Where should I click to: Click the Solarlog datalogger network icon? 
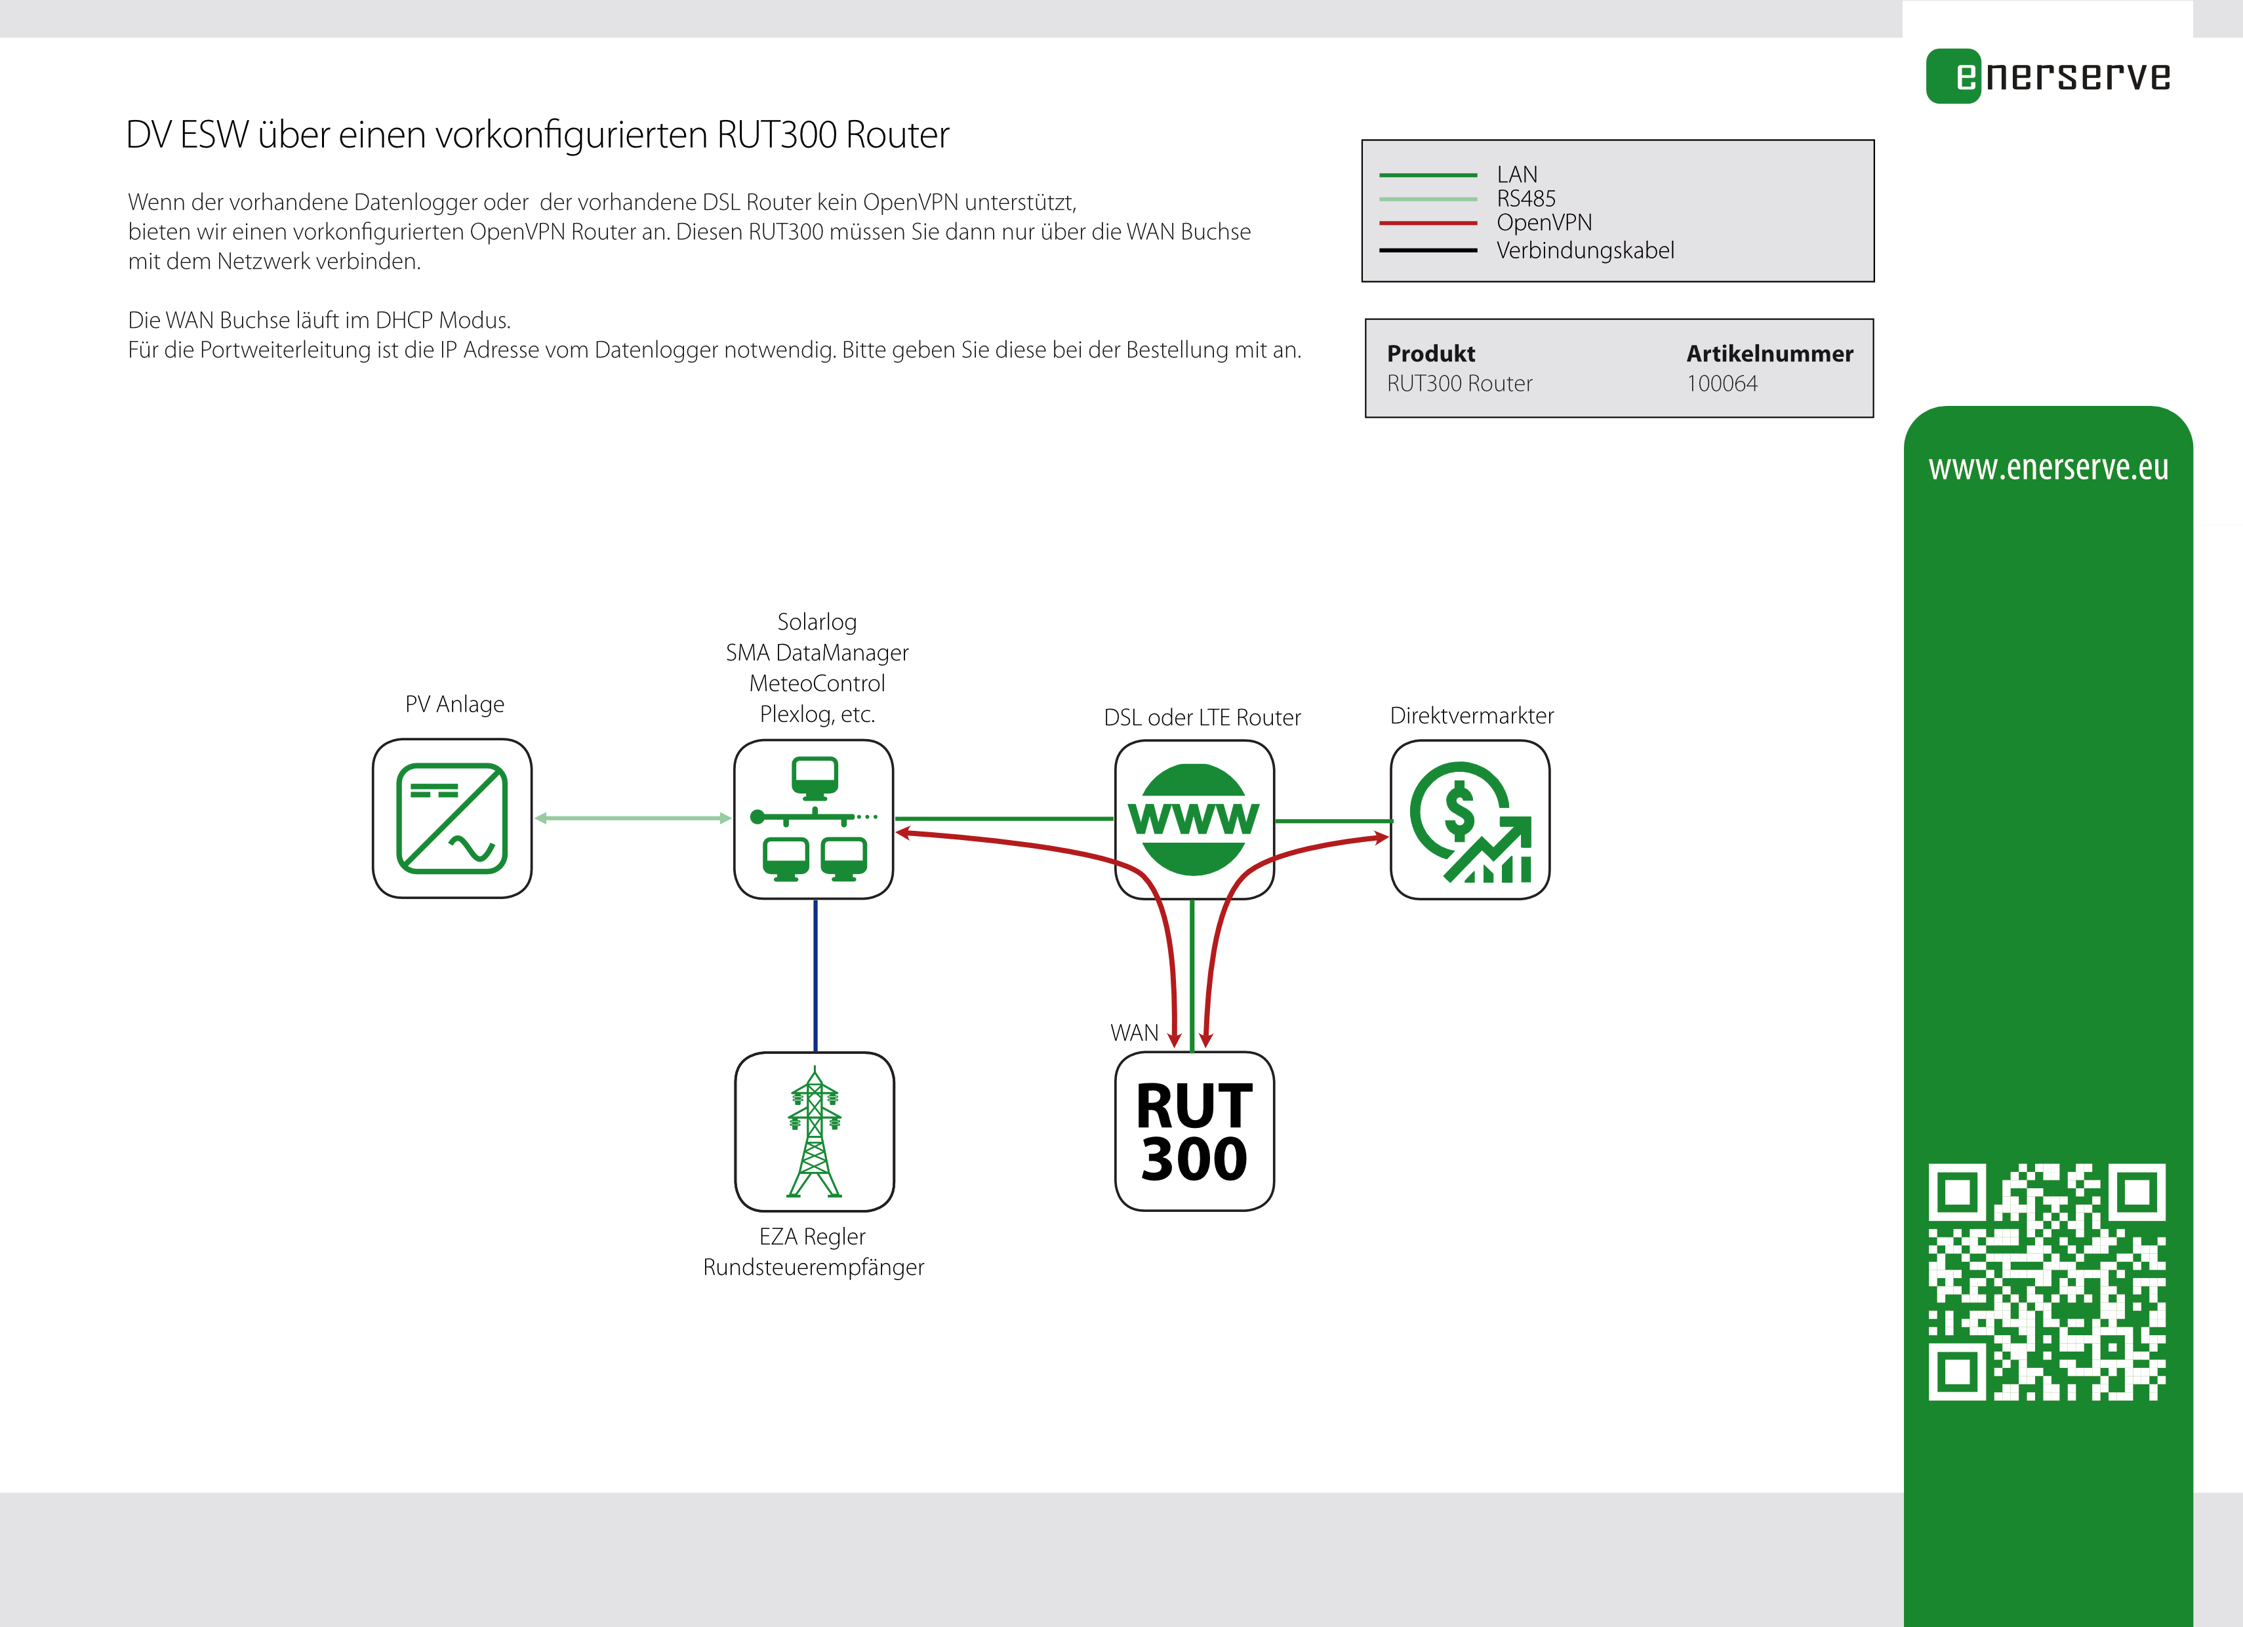coord(814,819)
